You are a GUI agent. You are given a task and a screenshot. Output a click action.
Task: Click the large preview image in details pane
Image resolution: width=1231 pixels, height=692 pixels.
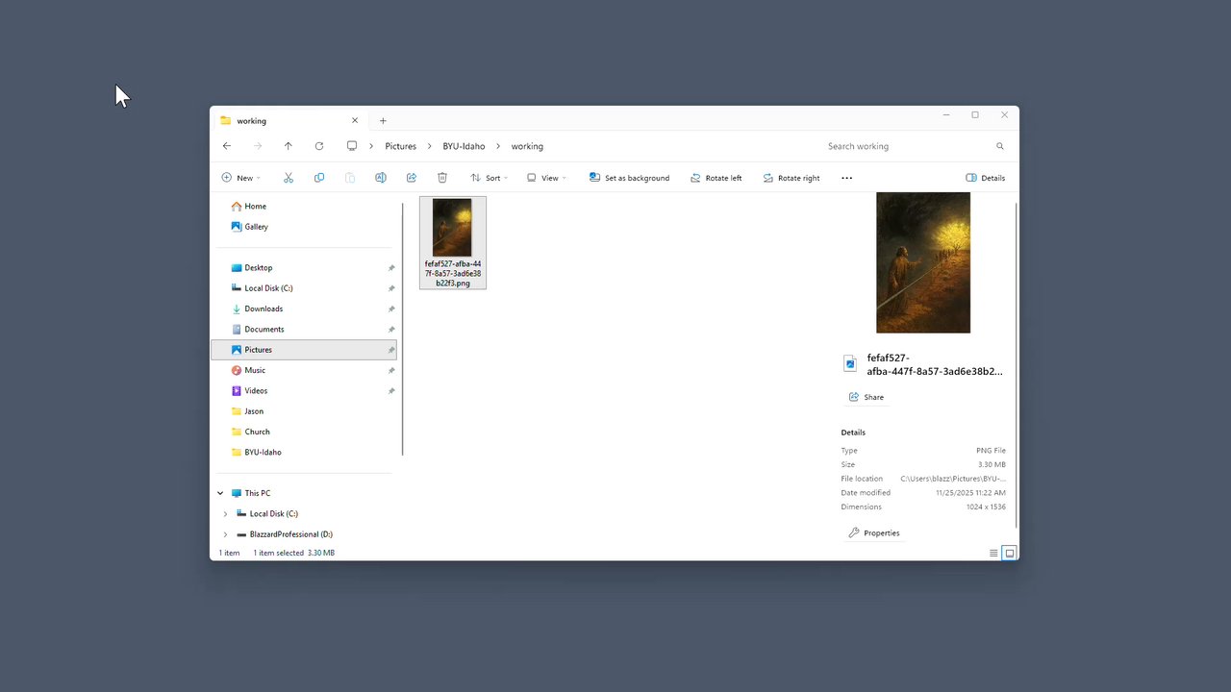923,262
